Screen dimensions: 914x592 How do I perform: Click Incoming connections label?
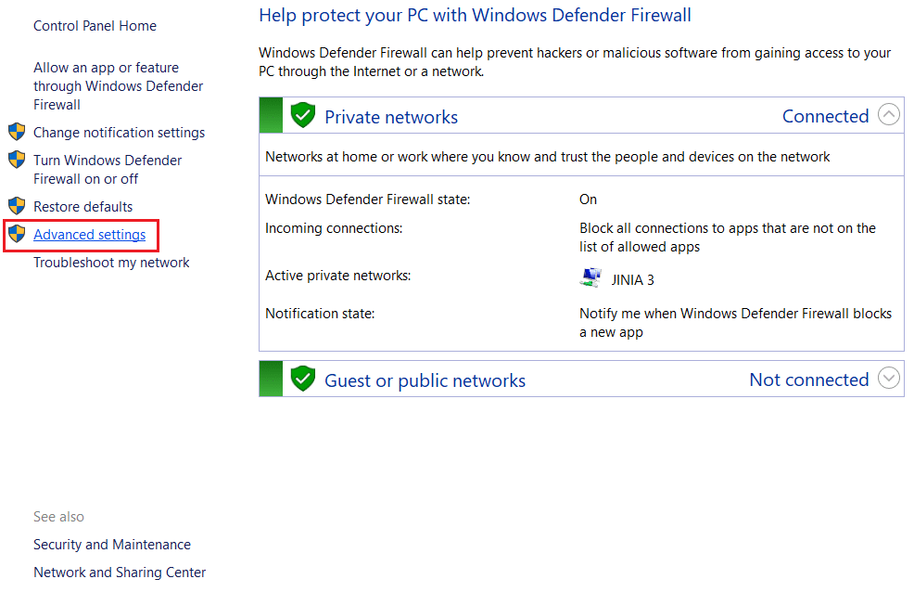click(334, 228)
